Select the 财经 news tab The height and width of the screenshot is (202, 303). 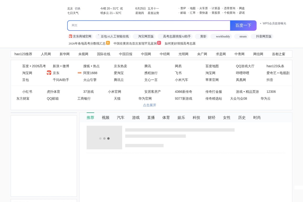212,117
